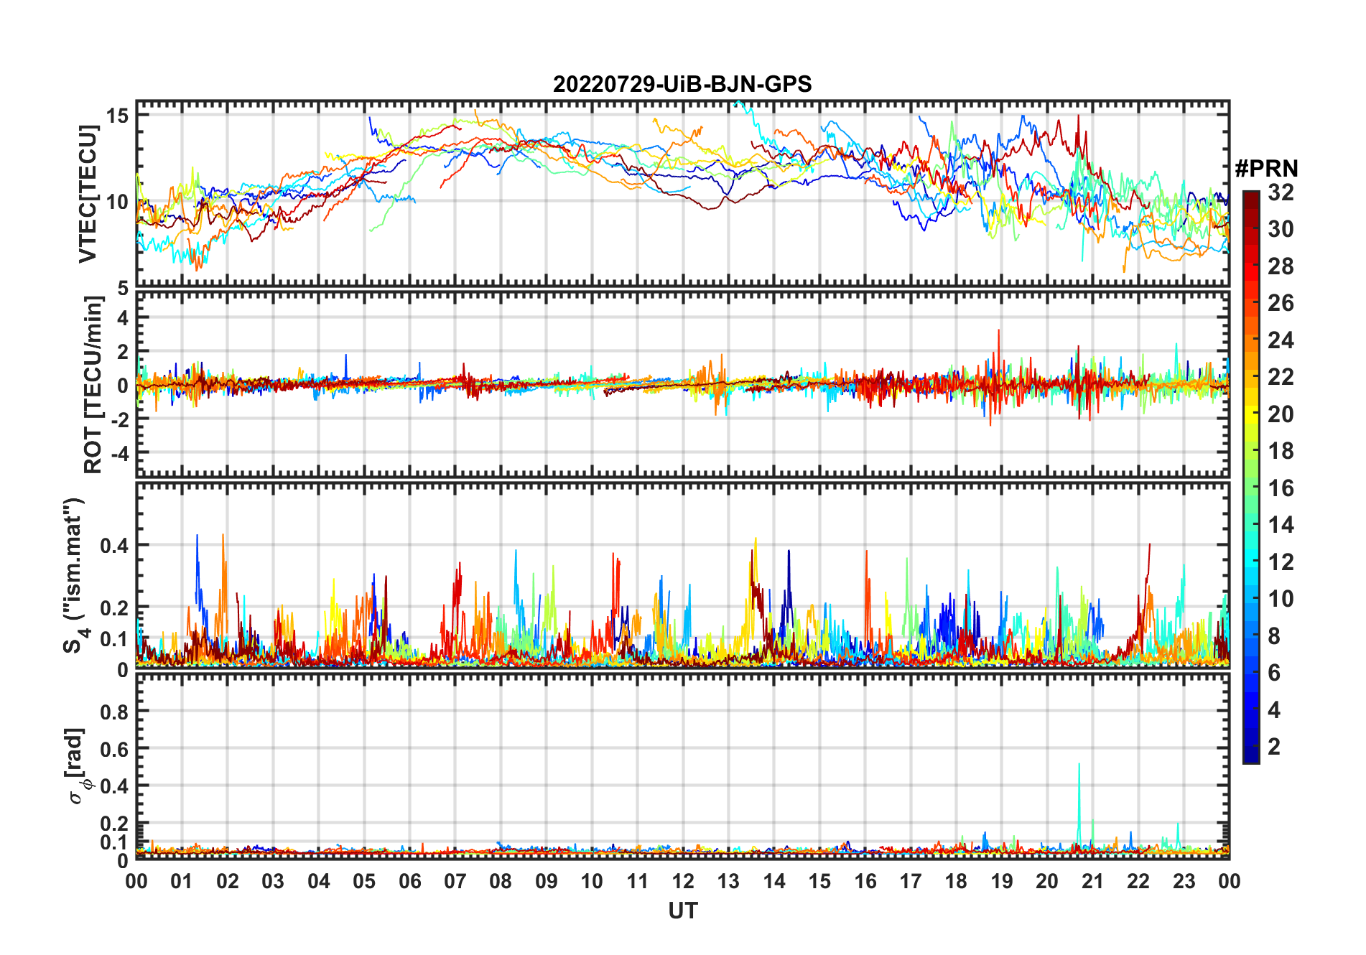Click the red ROT spike near 19 UT

tap(998, 345)
